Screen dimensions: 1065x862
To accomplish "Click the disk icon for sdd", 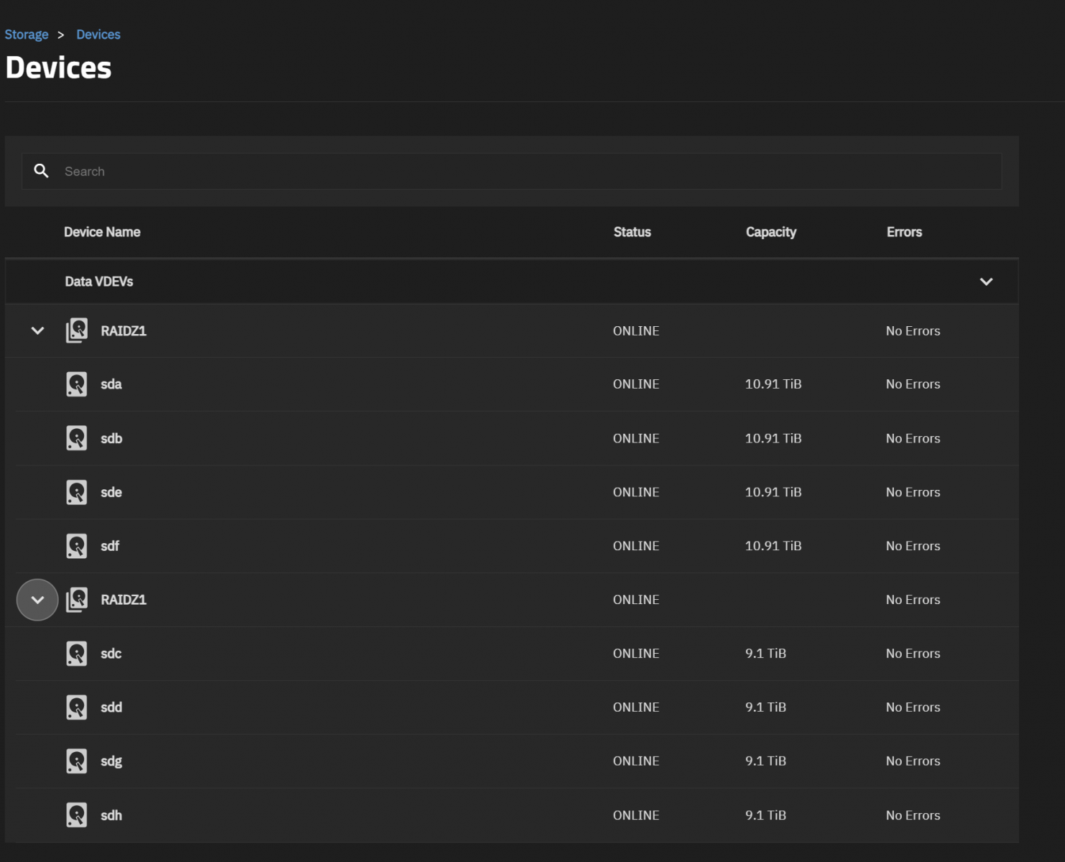I will tap(77, 708).
